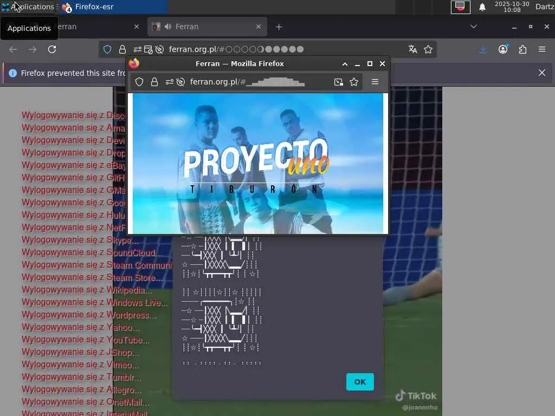Viewport: 555px width, 416px height.
Task: Open the notification bell in system tray
Action: (x=482, y=7)
